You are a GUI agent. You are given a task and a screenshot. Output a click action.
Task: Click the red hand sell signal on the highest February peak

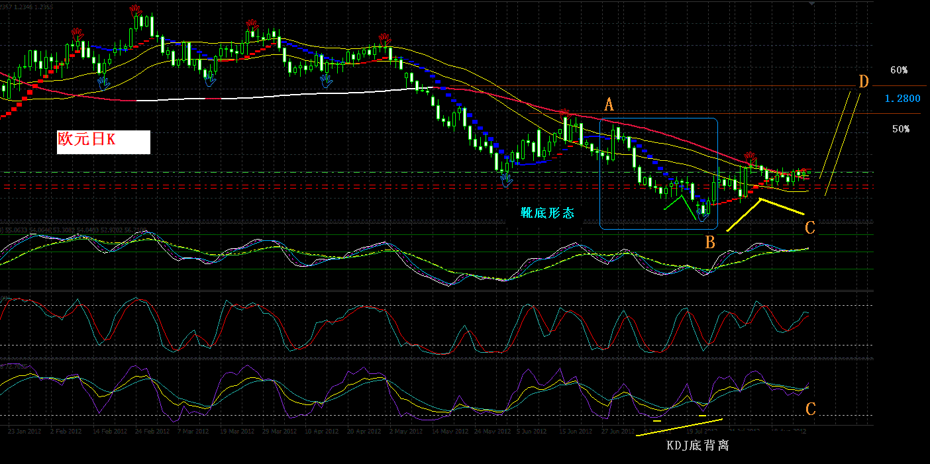click(136, 10)
